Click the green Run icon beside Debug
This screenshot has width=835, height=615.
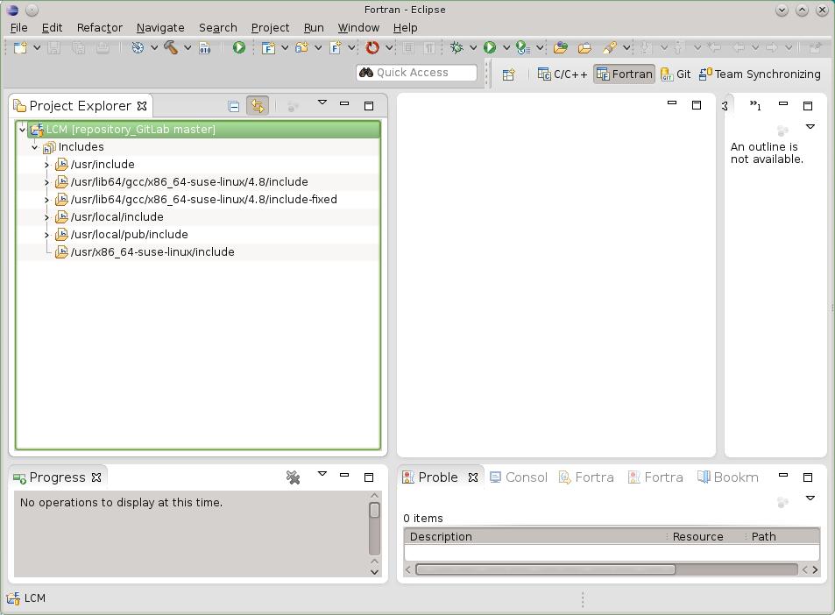click(490, 48)
